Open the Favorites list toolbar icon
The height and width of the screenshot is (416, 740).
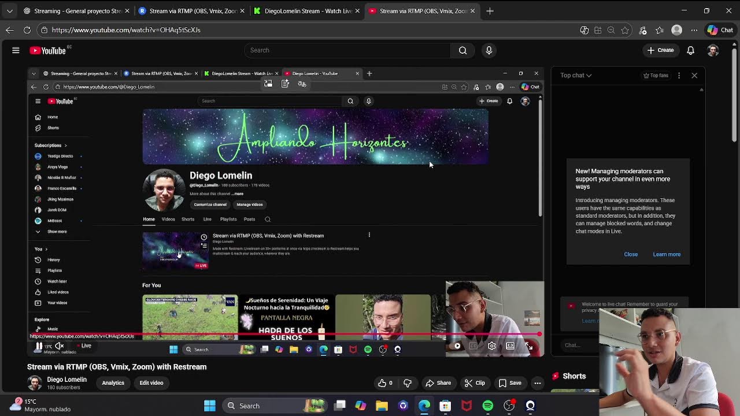pos(660,30)
